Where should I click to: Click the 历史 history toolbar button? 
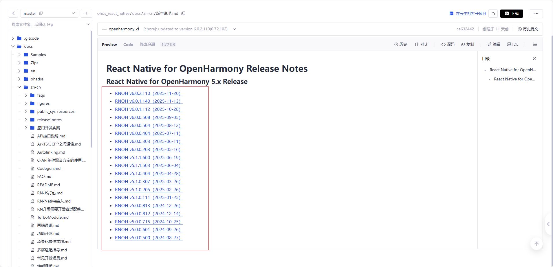pos(401,44)
